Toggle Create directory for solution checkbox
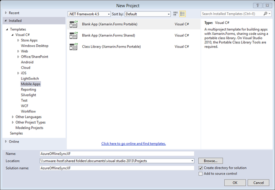 click(201, 168)
